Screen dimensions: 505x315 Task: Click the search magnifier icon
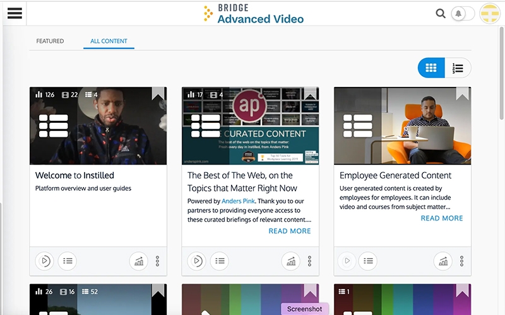coord(441,13)
